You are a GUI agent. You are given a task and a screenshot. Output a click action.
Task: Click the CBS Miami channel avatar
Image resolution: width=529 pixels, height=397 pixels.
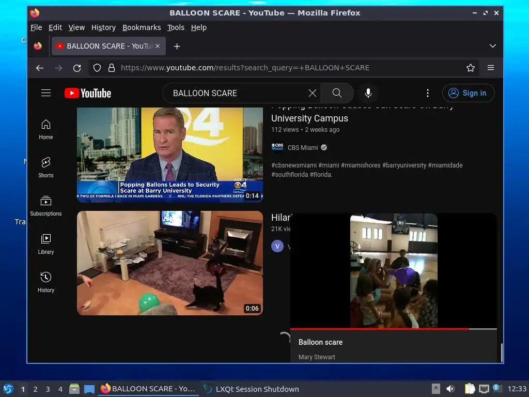click(x=277, y=147)
